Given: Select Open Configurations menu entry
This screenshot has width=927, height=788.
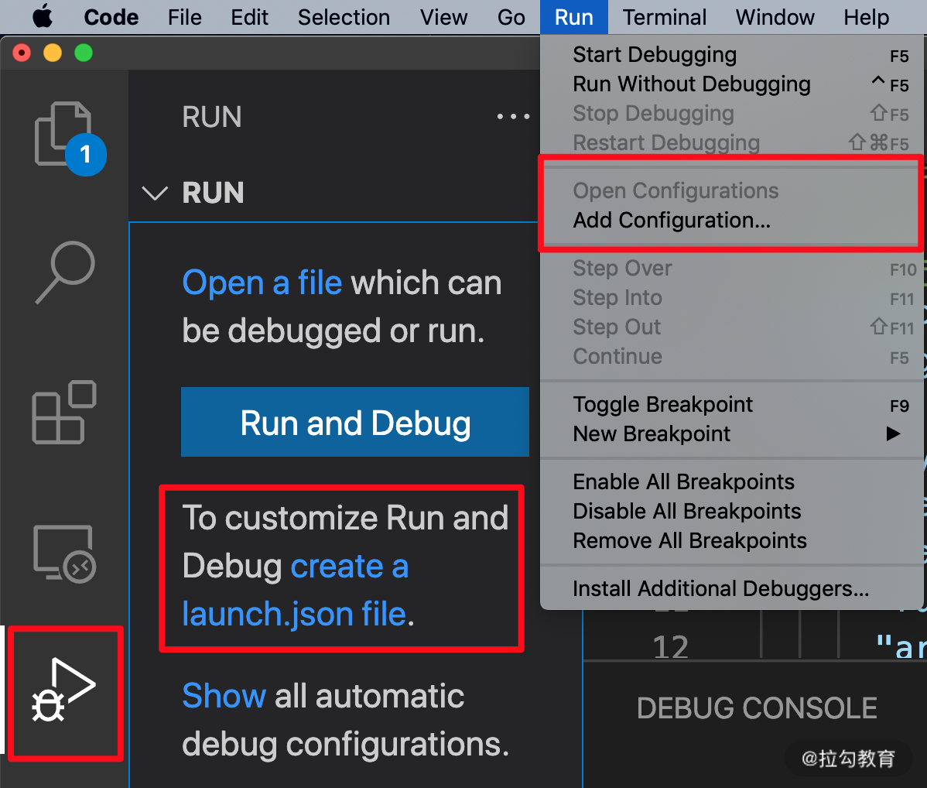Looking at the screenshot, I should coord(732,190).
